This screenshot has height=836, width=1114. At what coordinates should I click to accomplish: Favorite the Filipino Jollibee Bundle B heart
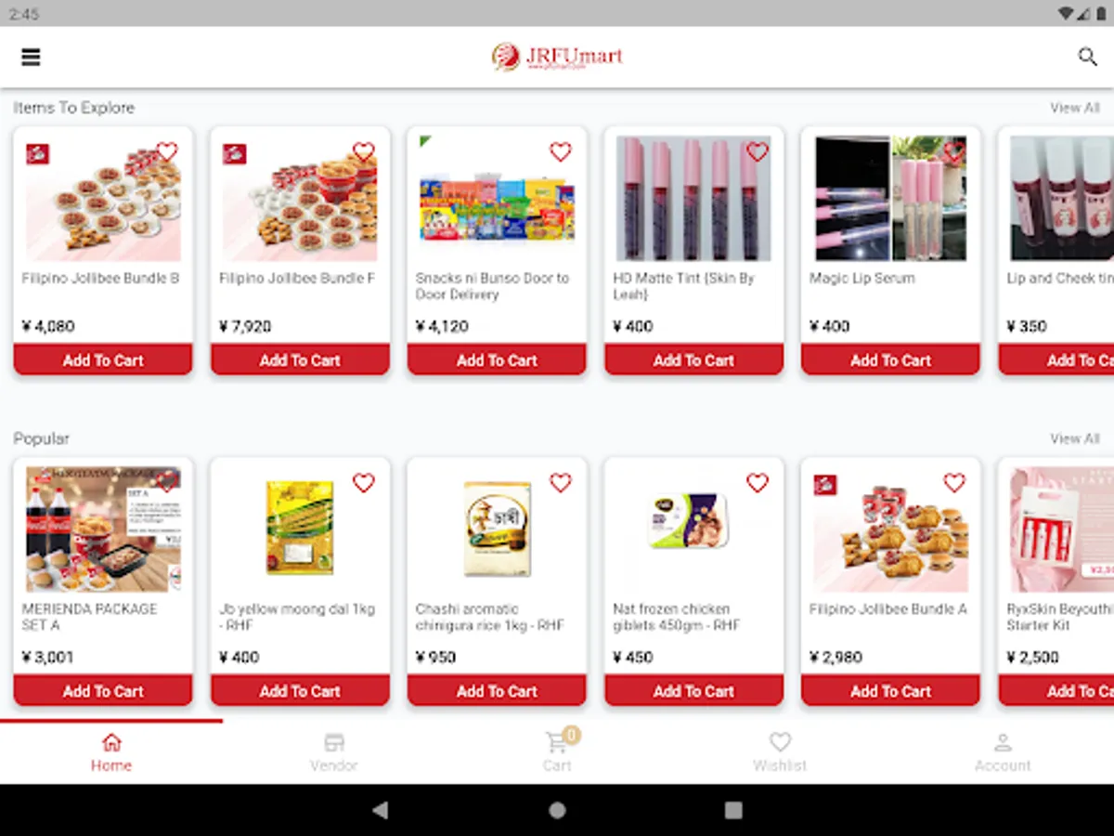pyautogui.click(x=167, y=151)
